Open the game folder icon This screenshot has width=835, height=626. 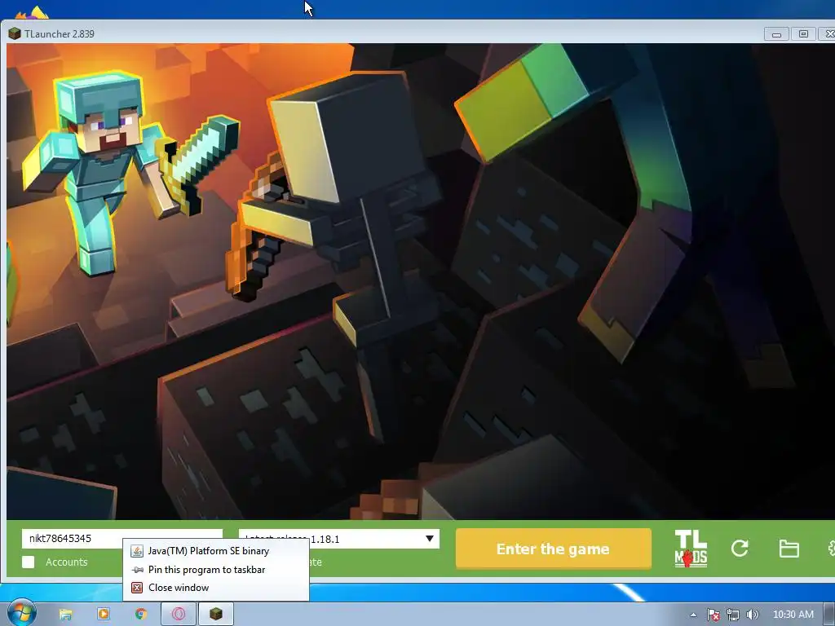pos(789,549)
